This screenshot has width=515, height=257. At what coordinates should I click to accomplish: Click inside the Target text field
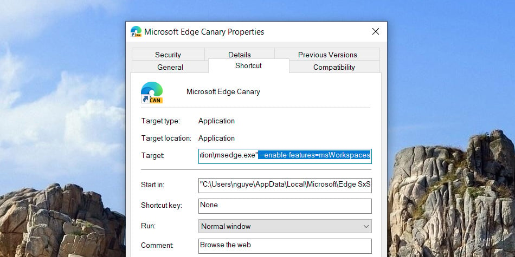pos(285,156)
